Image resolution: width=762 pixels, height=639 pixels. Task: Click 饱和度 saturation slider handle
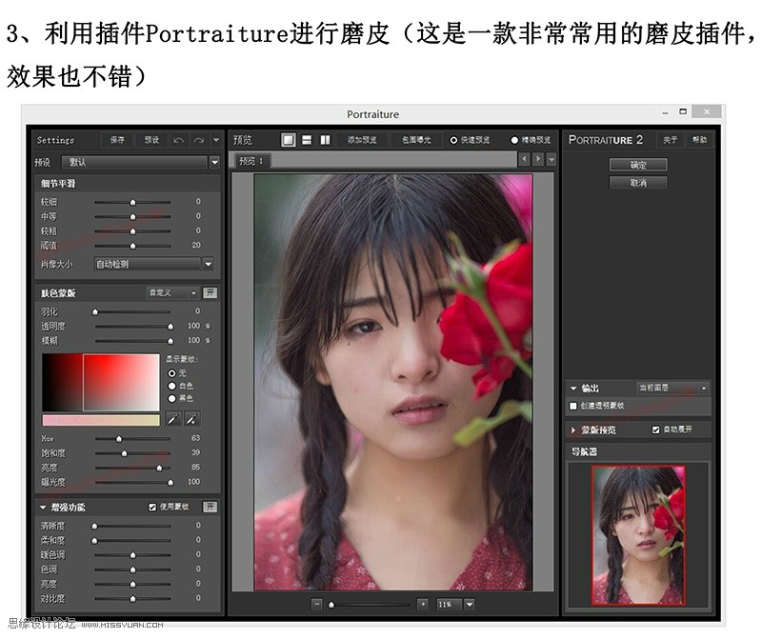125,453
